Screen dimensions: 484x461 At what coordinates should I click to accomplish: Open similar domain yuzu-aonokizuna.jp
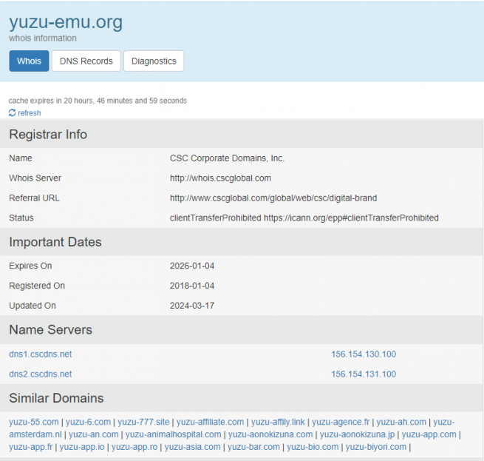[357, 434]
